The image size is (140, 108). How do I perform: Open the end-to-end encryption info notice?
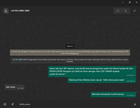pyautogui.click(x=70, y=53)
